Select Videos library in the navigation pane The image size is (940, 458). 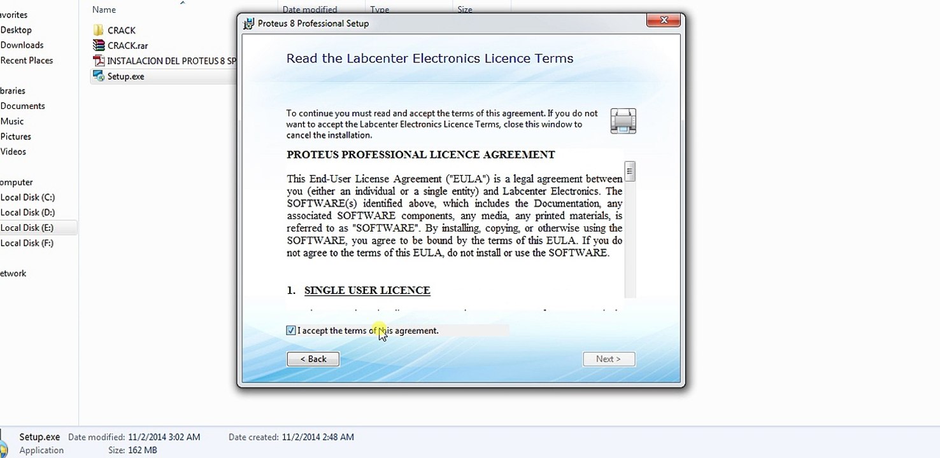13,152
